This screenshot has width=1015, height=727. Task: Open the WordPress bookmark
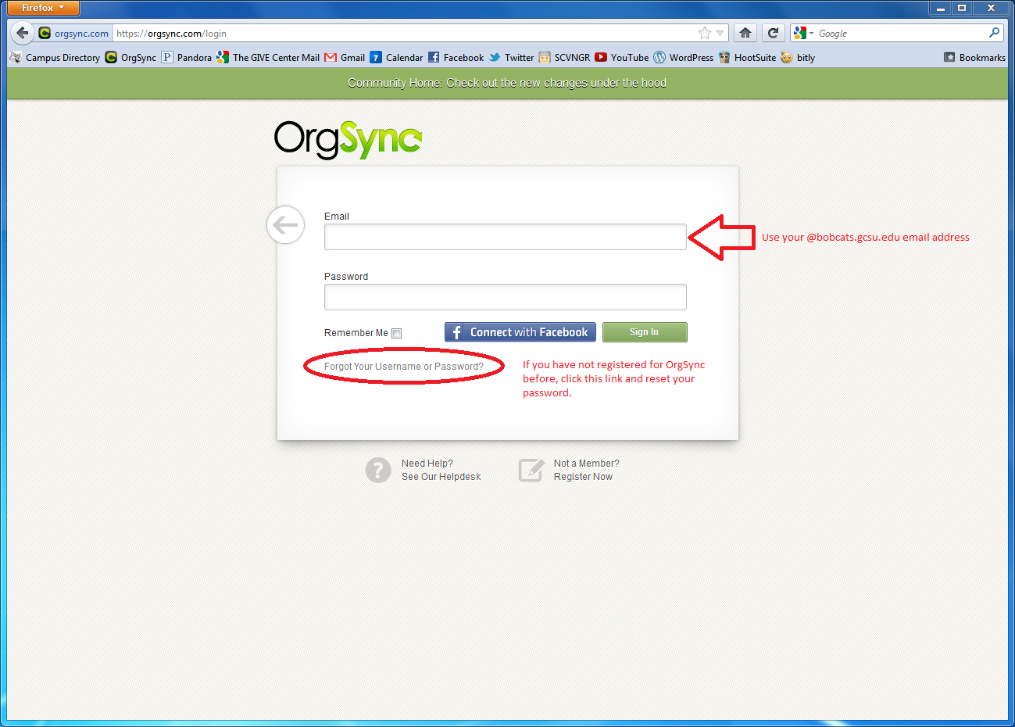(x=684, y=57)
